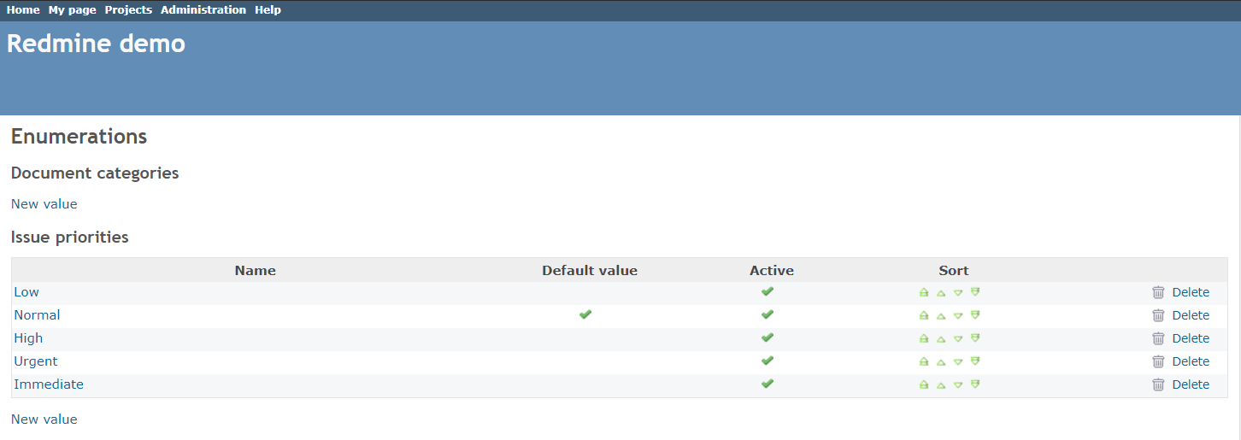Click trash icon in Immediate row
1241x440 pixels.
tap(1158, 384)
